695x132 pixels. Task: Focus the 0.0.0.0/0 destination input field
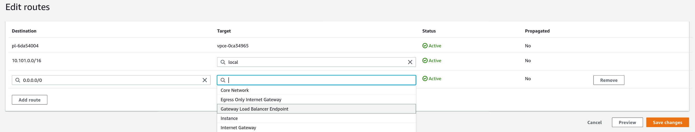point(111,80)
